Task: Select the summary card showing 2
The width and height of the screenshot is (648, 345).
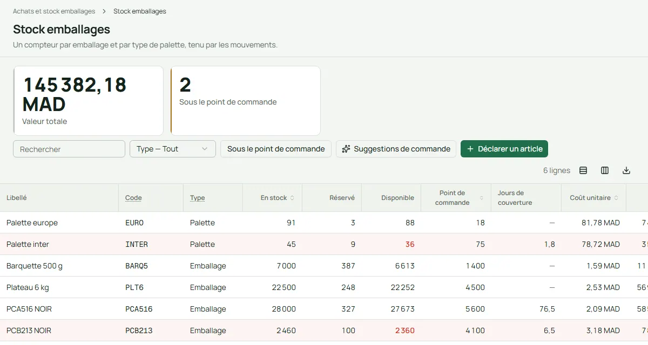Action: click(246, 101)
